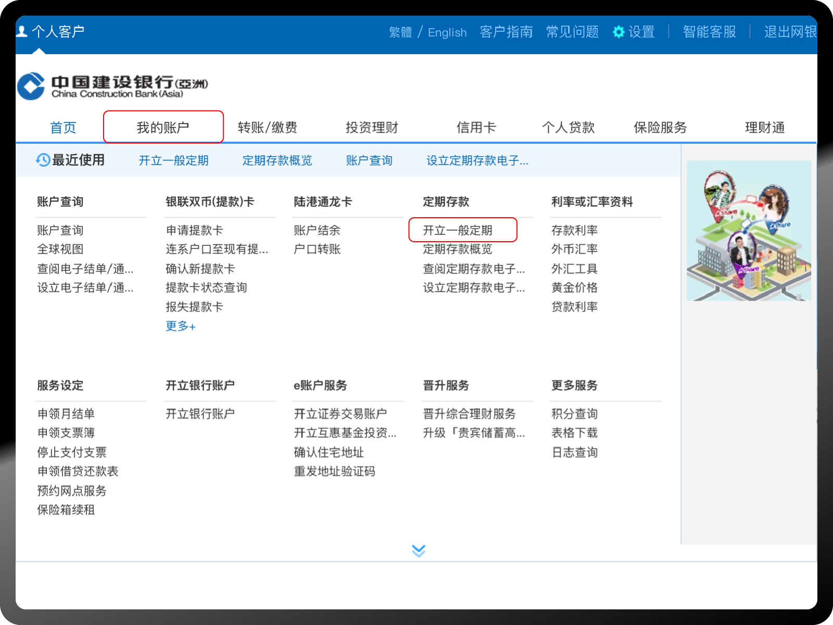The height and width of the screenshot is (625, 833).
Task: Expand menu with double chevron arrow
Action: (419, 551)
